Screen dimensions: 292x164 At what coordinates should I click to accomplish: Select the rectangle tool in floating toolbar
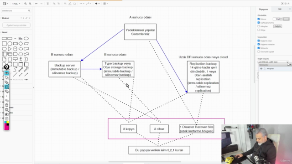[7, 87]
